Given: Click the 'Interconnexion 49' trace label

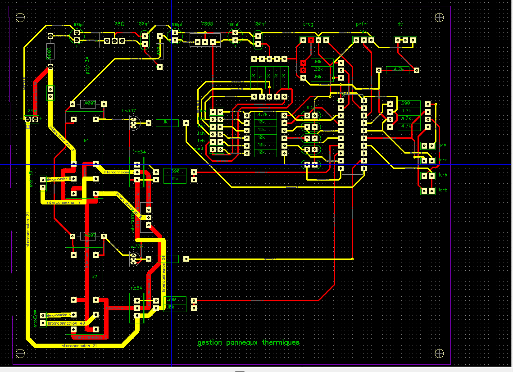Looking at the screenshot, I should coord(66,323).
